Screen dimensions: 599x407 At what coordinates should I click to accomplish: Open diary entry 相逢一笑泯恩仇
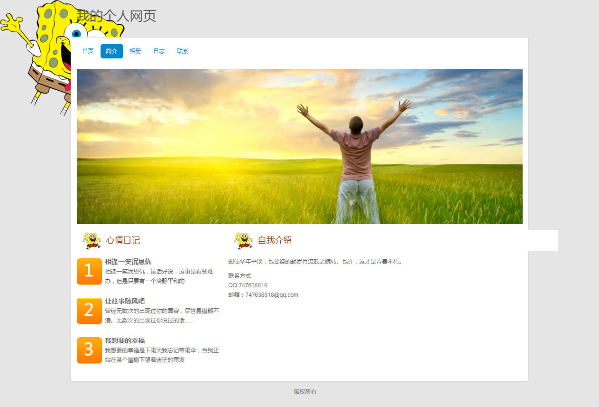click(x=128, y=262)
